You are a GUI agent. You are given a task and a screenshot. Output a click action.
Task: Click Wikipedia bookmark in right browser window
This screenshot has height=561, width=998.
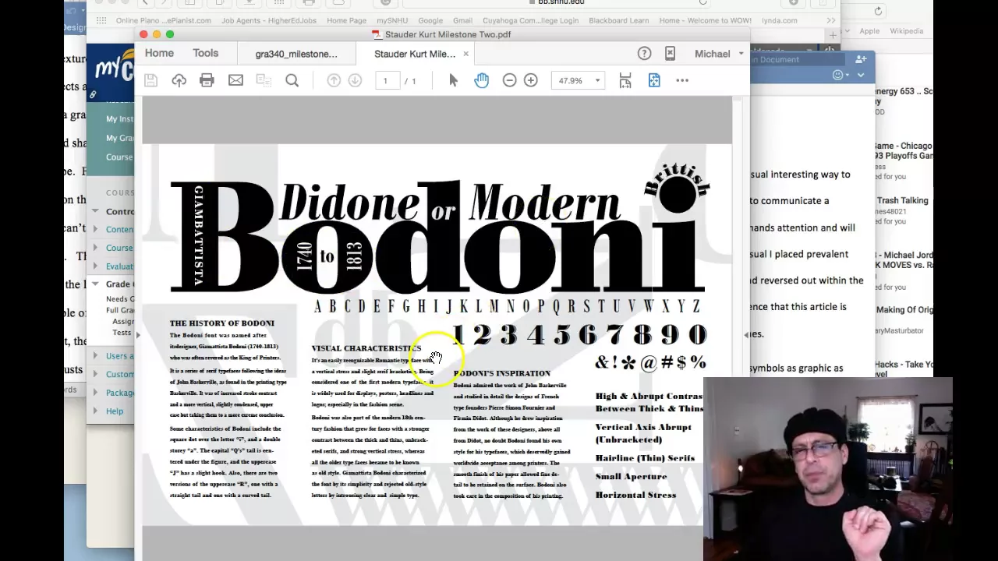[x=907, y=31]
